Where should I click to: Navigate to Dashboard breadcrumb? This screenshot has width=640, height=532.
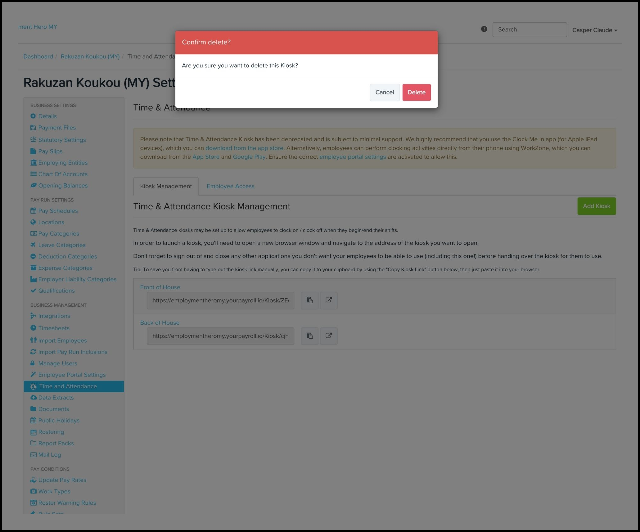click(x=38, y=56)
